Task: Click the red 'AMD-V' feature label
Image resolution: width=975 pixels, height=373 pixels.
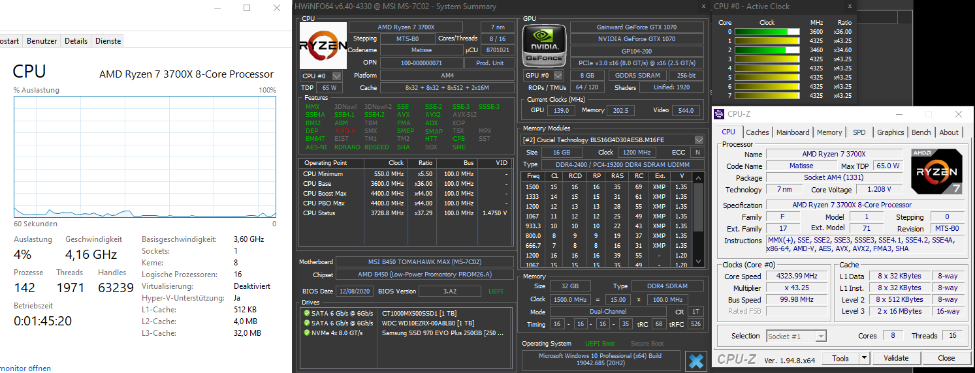Action: 344,131
